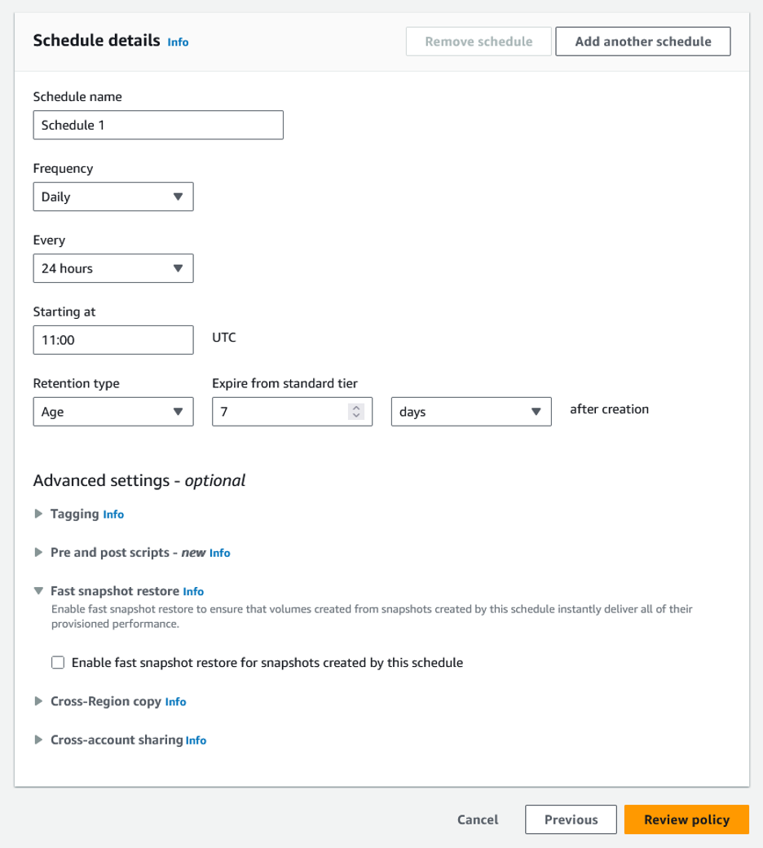Click the Review policy button
763x848 pixels.
[x=686, y=819]
